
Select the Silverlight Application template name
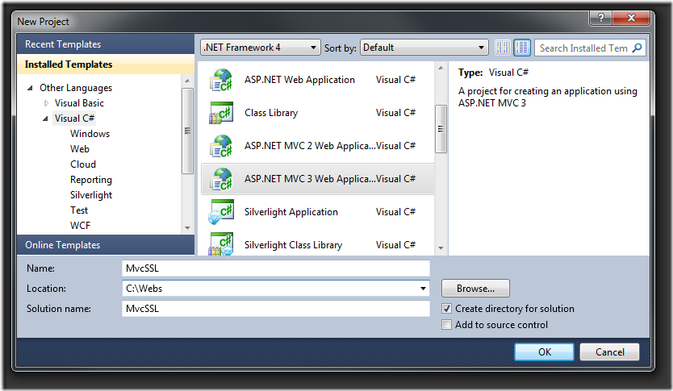coord(291,212)
